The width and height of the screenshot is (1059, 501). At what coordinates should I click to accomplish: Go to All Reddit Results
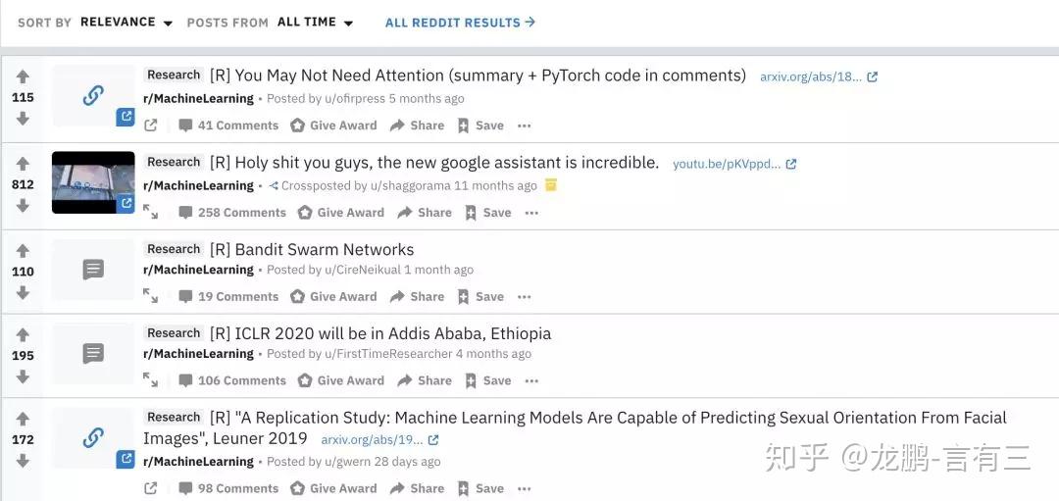click(460, 23)
